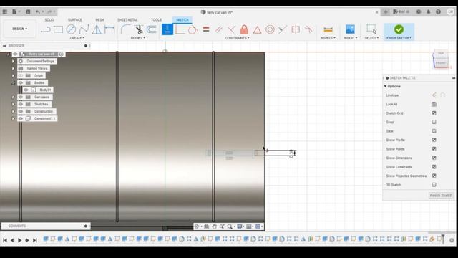
Task: Hide the Body31 visibility eye
Action: pos(26,90)
